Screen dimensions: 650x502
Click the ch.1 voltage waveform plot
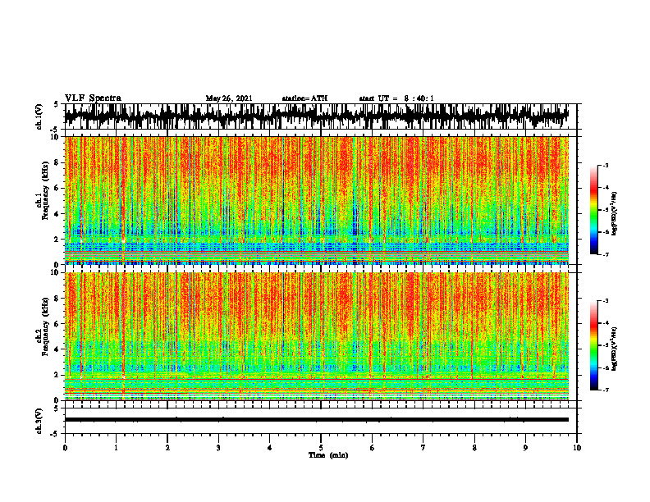(x=316, y=116)
